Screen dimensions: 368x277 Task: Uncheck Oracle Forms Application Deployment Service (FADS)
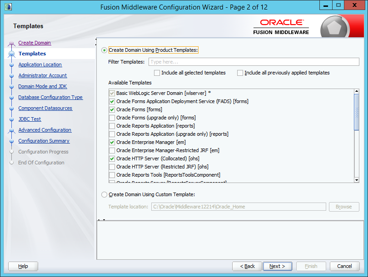coord(112,102)
